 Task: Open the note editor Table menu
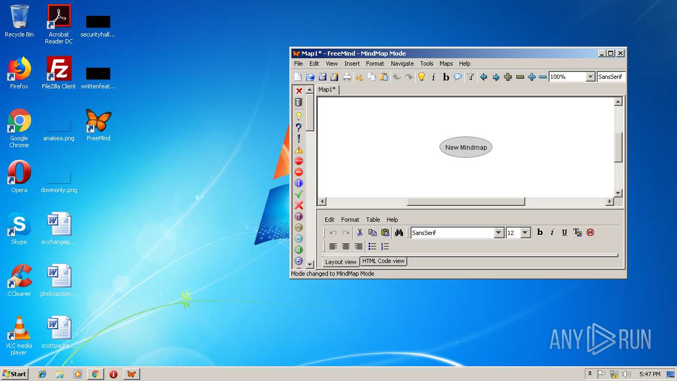point(373,220)
